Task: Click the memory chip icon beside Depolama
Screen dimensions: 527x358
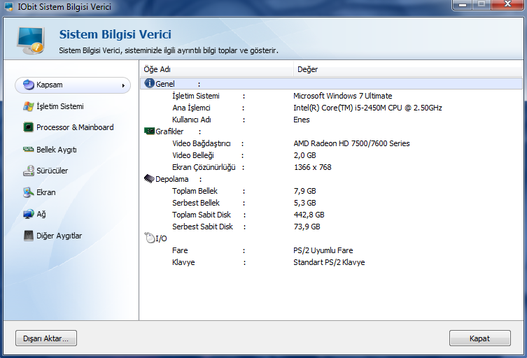Action: (149, 179)
